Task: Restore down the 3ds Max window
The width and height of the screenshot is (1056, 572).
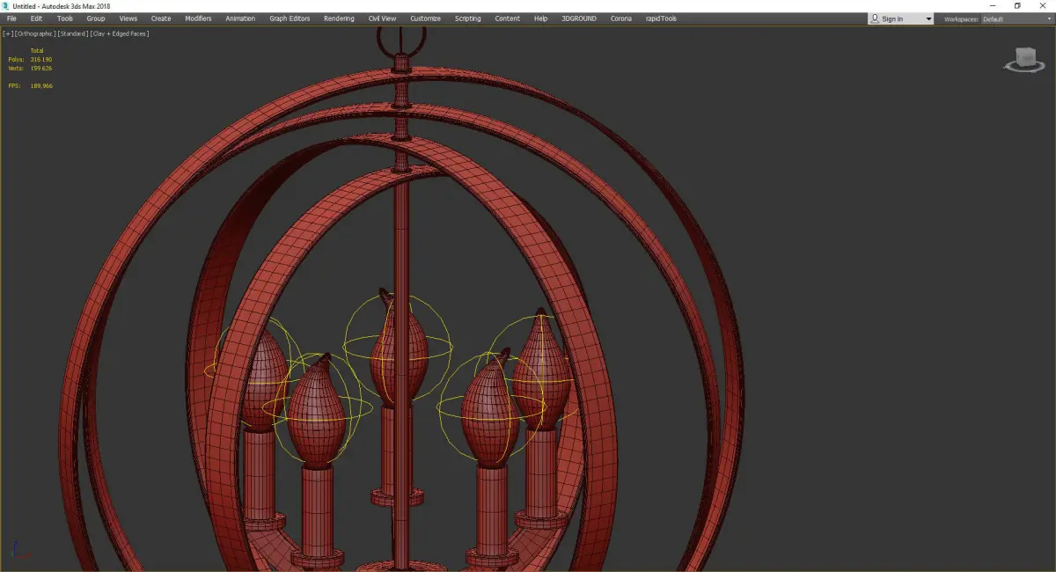Action: pyautogui.click(x=1017, y=5)
